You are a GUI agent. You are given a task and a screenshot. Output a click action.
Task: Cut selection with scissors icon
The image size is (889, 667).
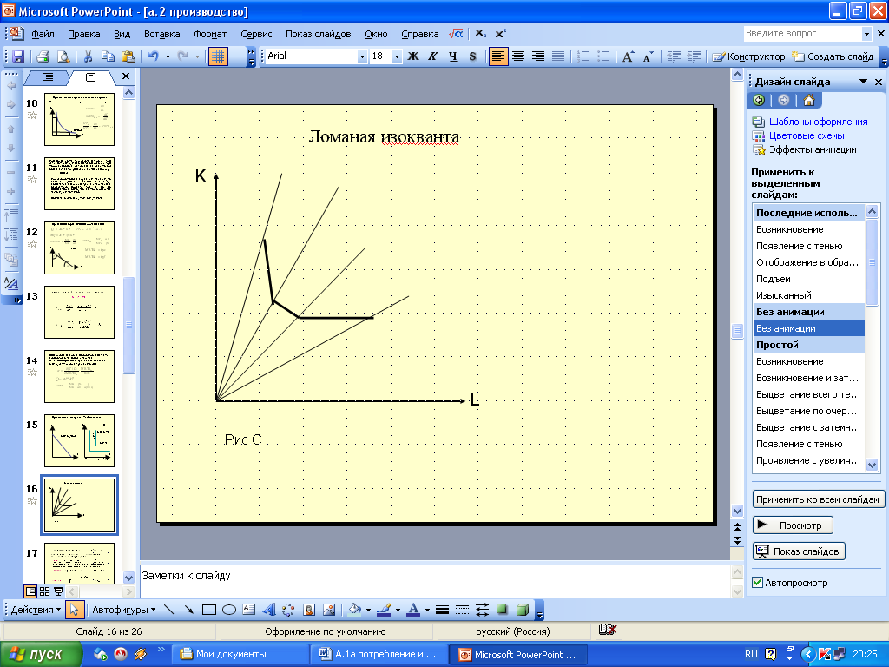click(x=88, y=56)
